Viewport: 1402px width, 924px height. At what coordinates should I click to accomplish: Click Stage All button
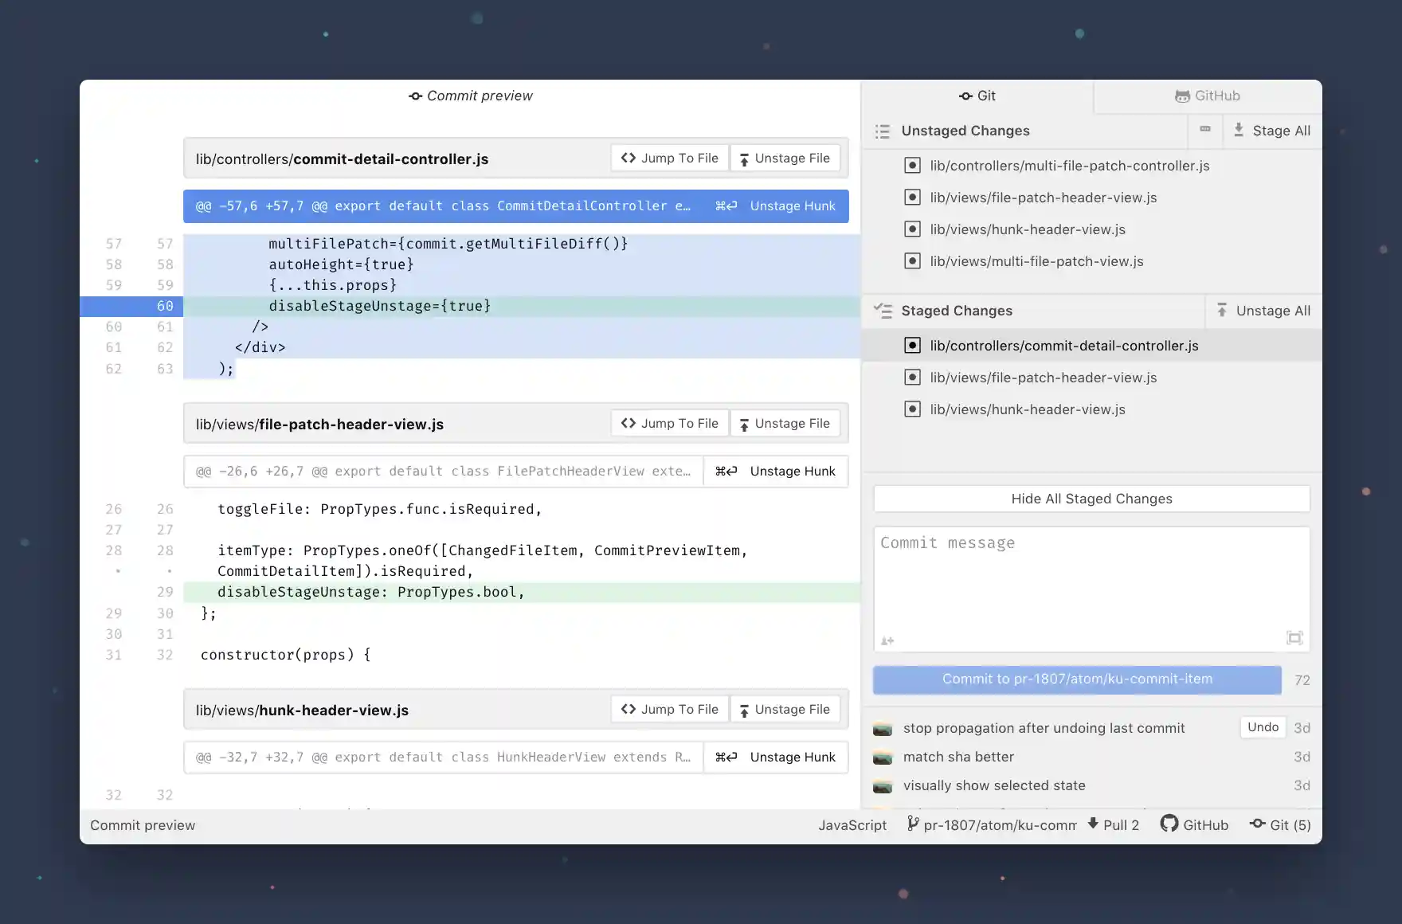[1271, 131]
